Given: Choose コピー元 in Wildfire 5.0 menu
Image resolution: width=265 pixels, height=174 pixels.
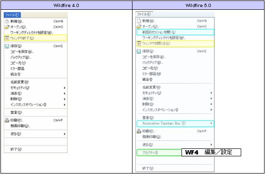Looking at the screenshot, I should point(150,68).
